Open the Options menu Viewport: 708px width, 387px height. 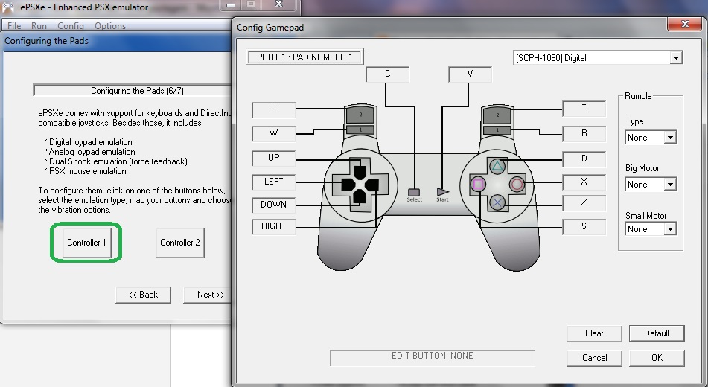click(x=110, y=26)
